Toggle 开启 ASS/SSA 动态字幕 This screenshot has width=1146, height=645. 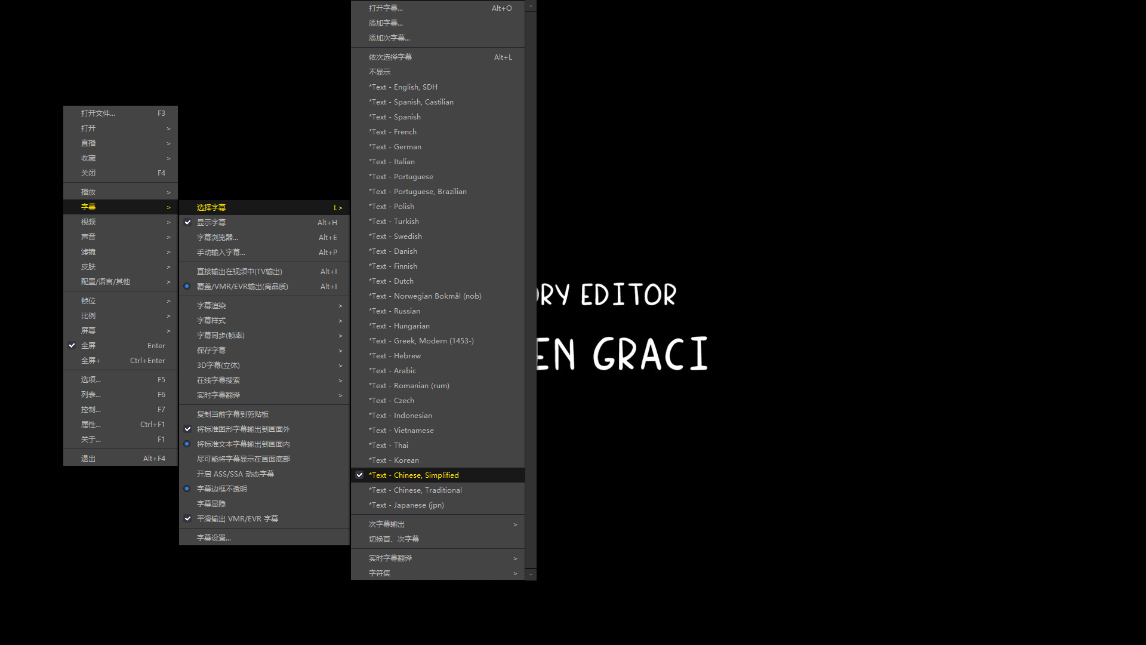(264, 474)
